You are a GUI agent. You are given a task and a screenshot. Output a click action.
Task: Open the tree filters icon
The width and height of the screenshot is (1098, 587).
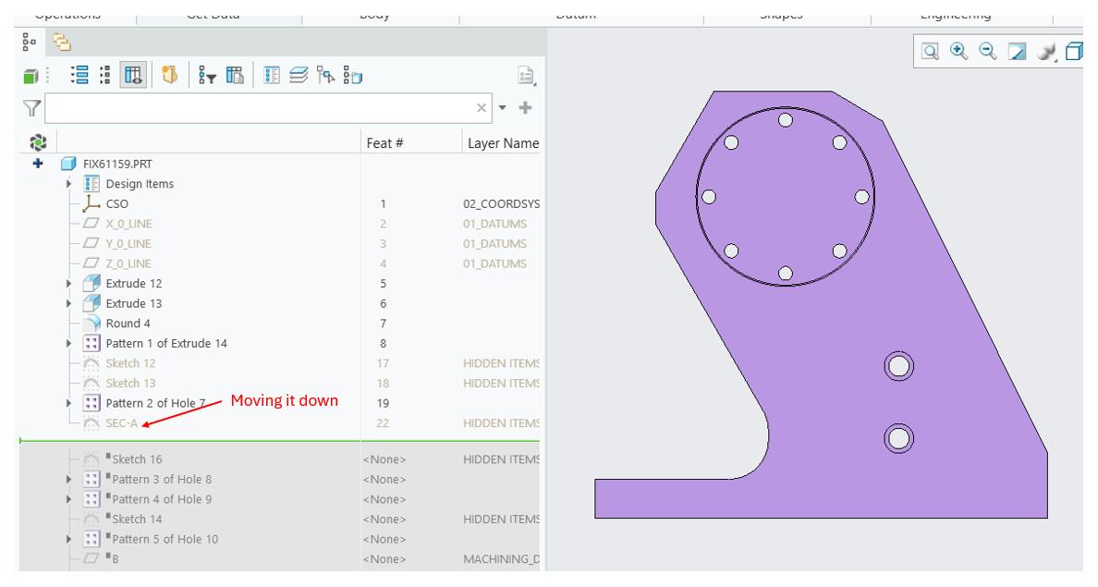point(206,74)
